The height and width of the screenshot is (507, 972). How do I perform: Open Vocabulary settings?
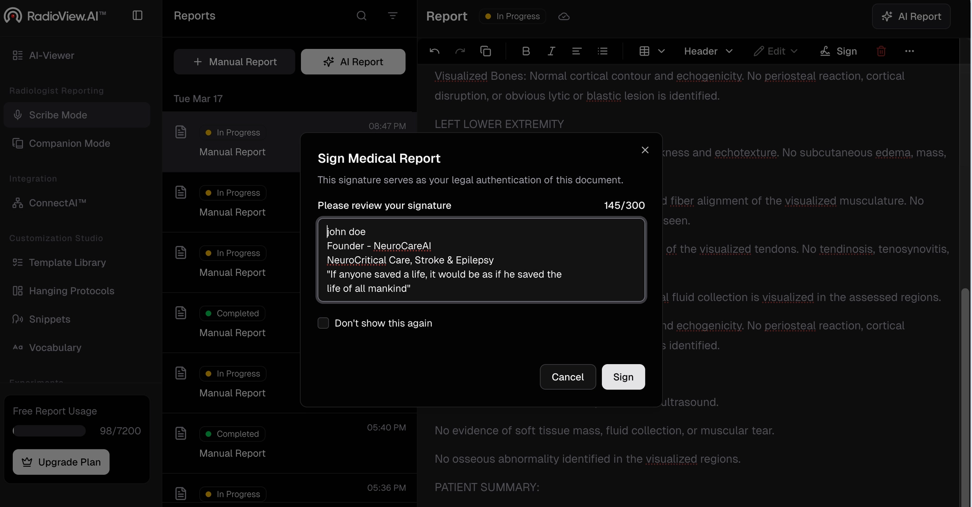[77, 348]
